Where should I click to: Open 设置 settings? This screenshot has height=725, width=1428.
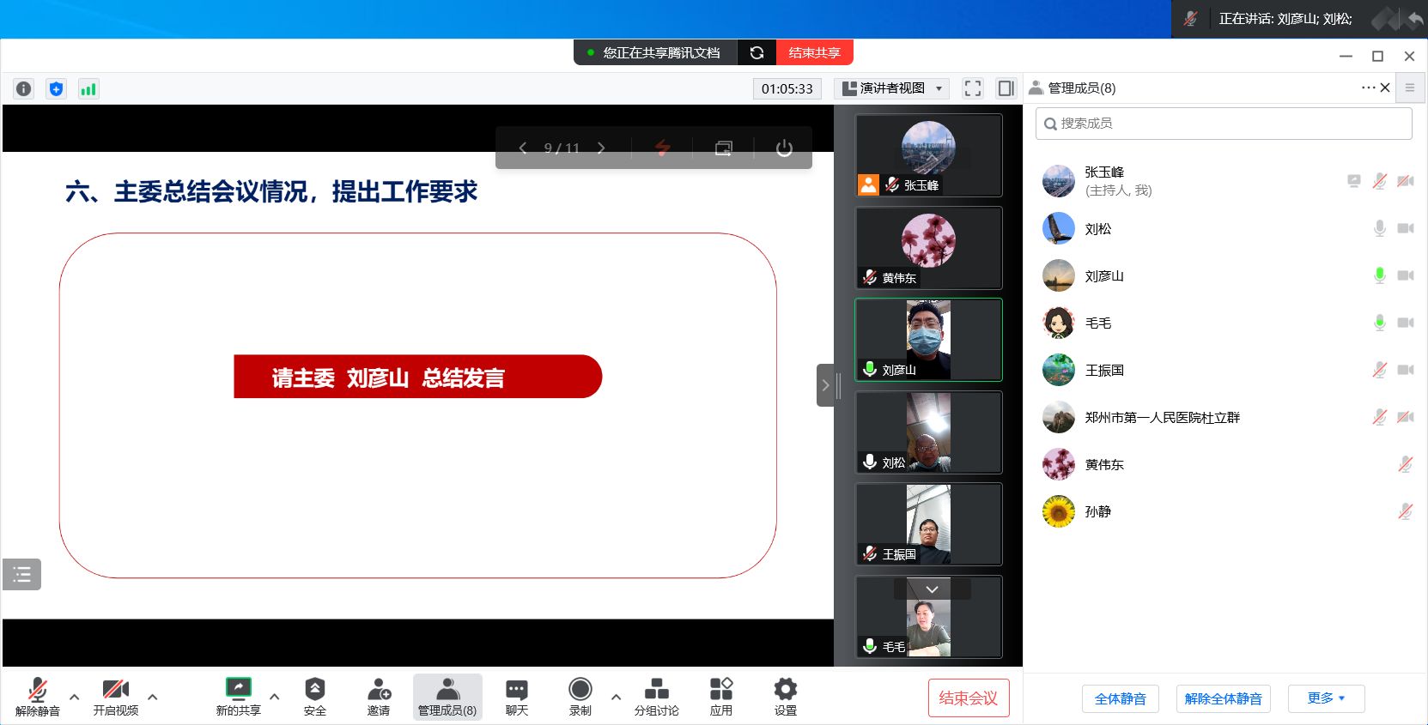pos(786,697)
